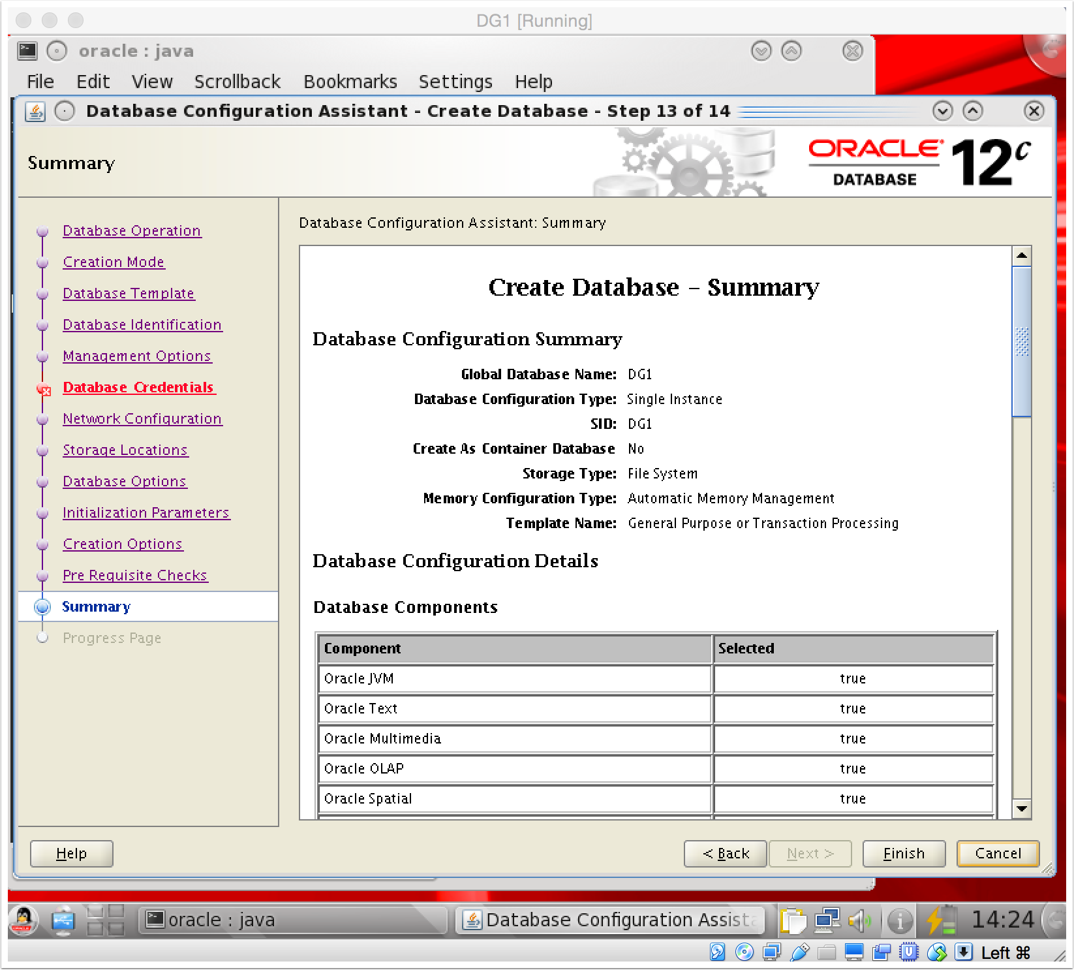Click the Klipper clipboard tray icon
This screenshot has height=970, width=1074.
[x=794, y=921]
